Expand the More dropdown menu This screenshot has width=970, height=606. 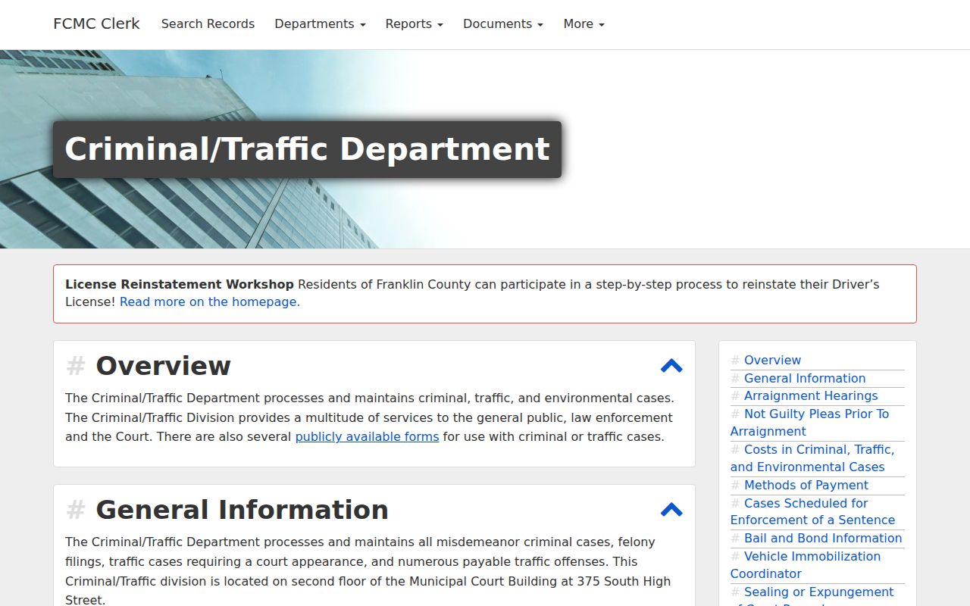coord(584,24)
